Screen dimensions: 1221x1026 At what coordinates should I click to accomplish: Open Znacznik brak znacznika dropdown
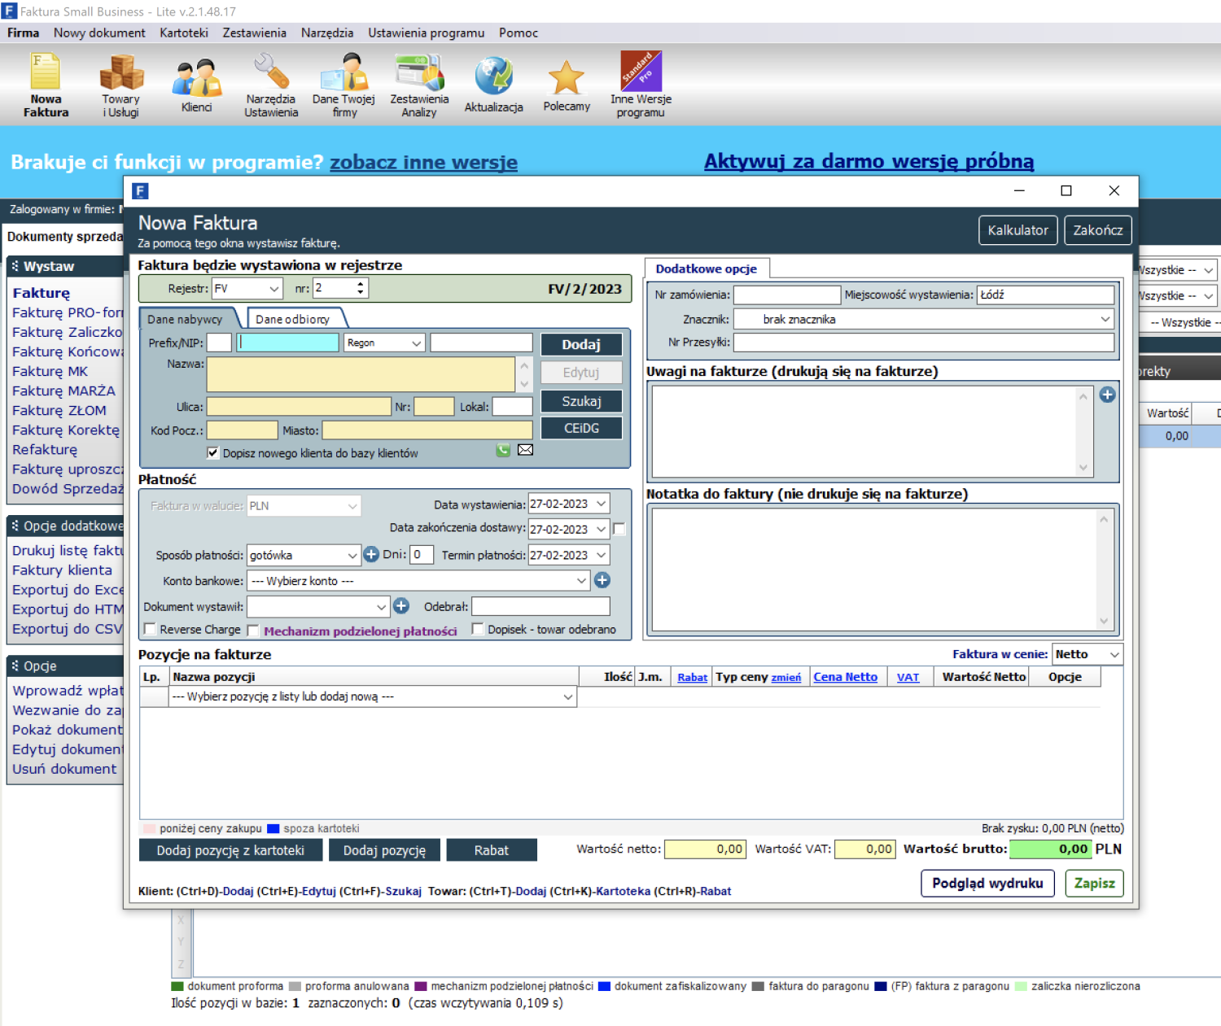pos(1105,319)
